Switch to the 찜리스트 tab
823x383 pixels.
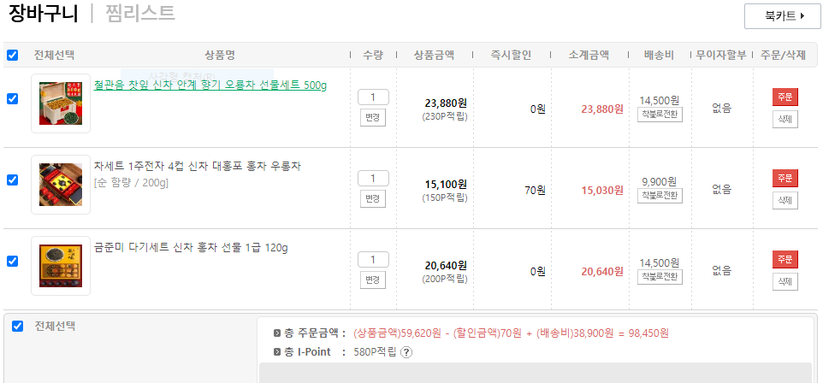(x=140, y=13)
